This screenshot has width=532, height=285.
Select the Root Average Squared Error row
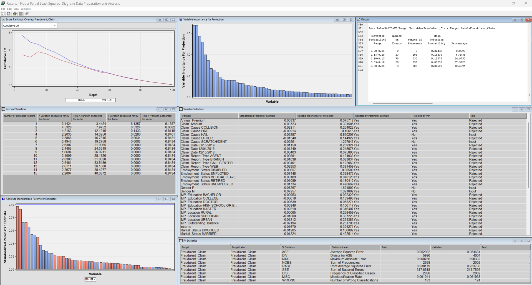click(355, 266)
